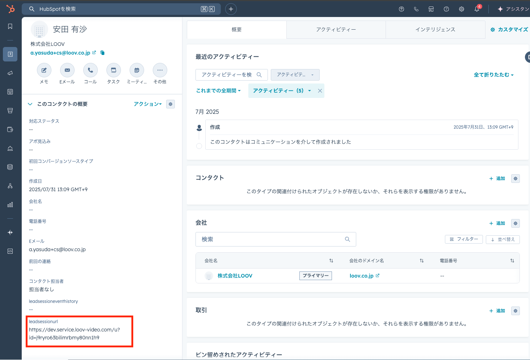Open the アシスタント button in top bar
Image resolution: width=530 pixels, height=360 pixels.
[x=513, y=9]
